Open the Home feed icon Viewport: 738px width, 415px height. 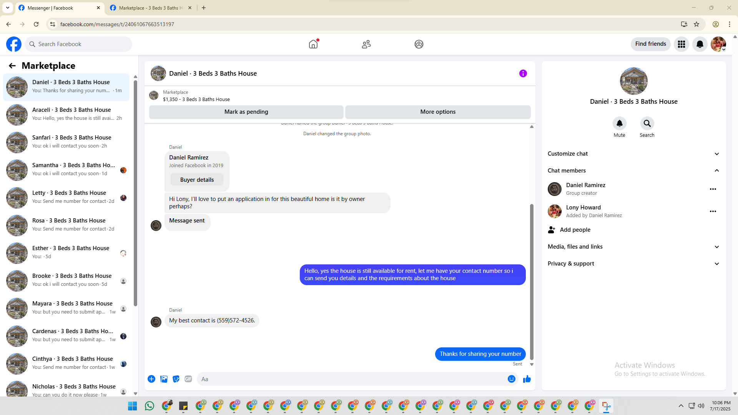(x=313, y=44)
